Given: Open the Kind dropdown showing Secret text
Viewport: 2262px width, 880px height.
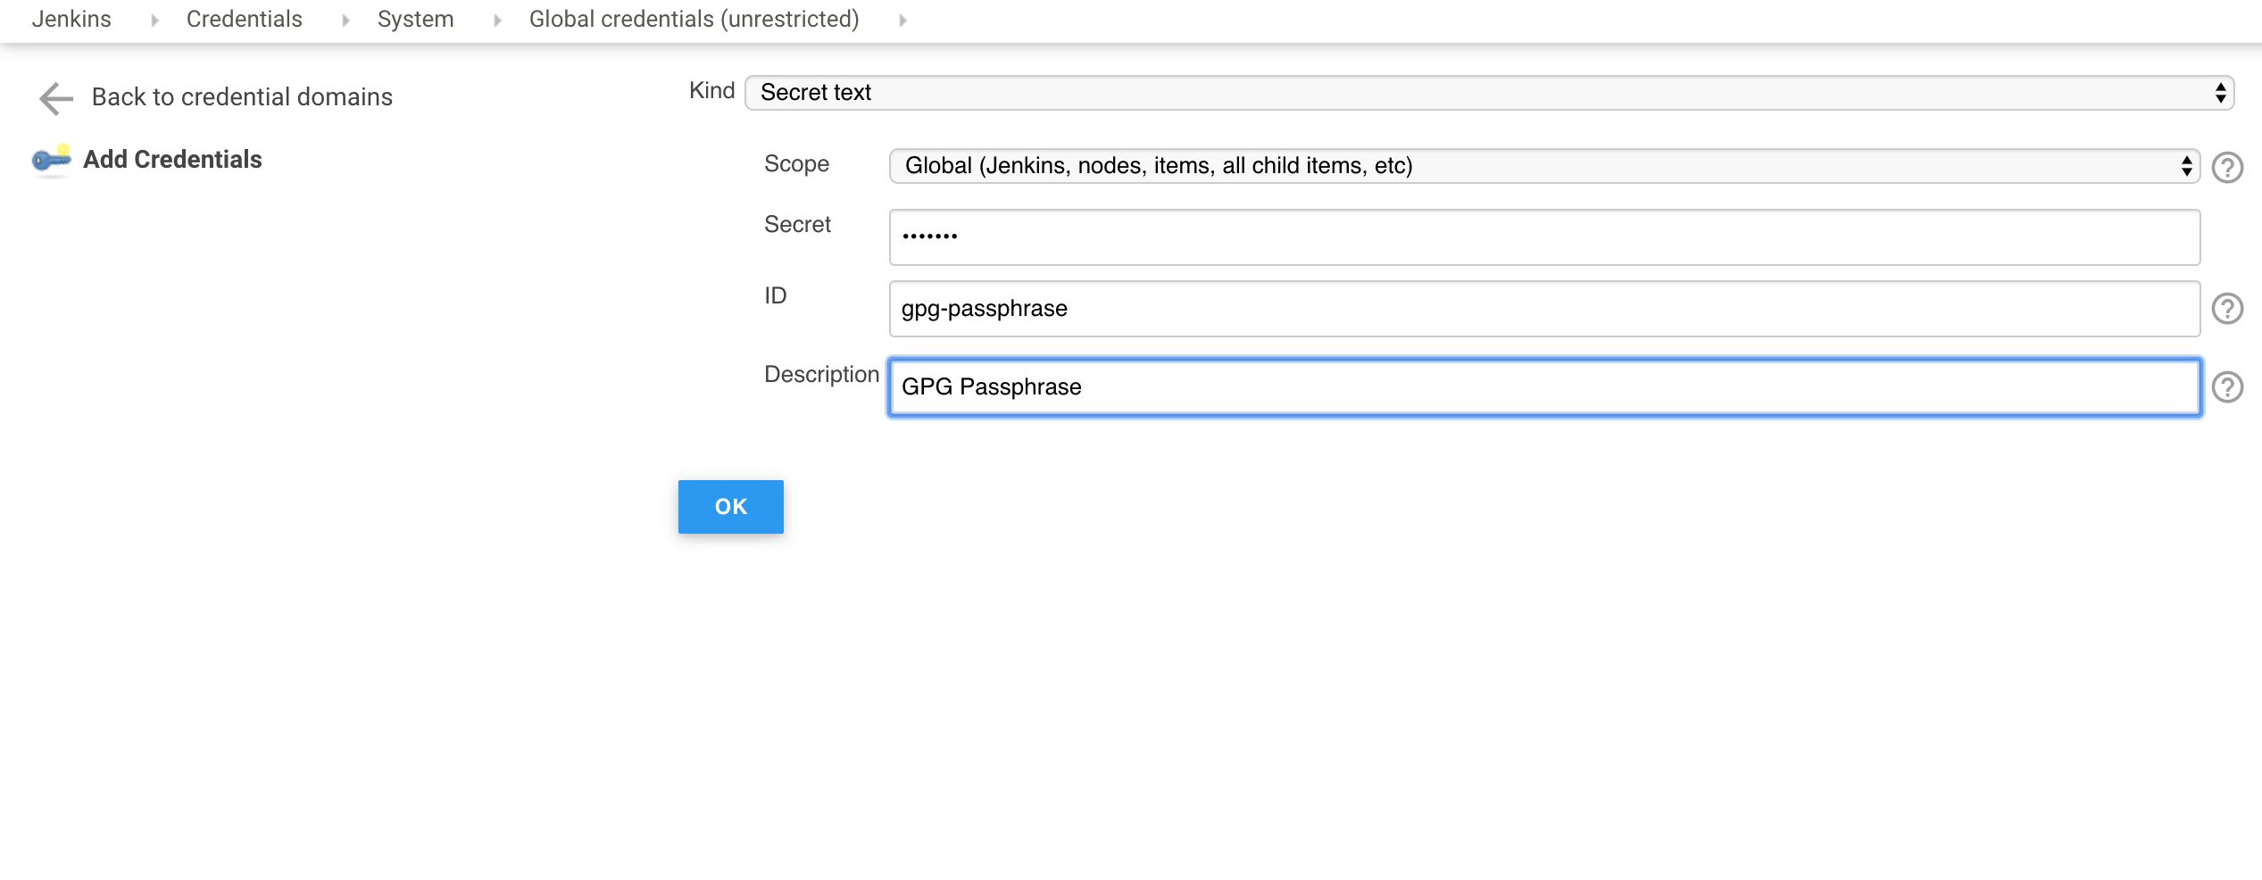Looking at the screenshot, I should pos(1488,93).
